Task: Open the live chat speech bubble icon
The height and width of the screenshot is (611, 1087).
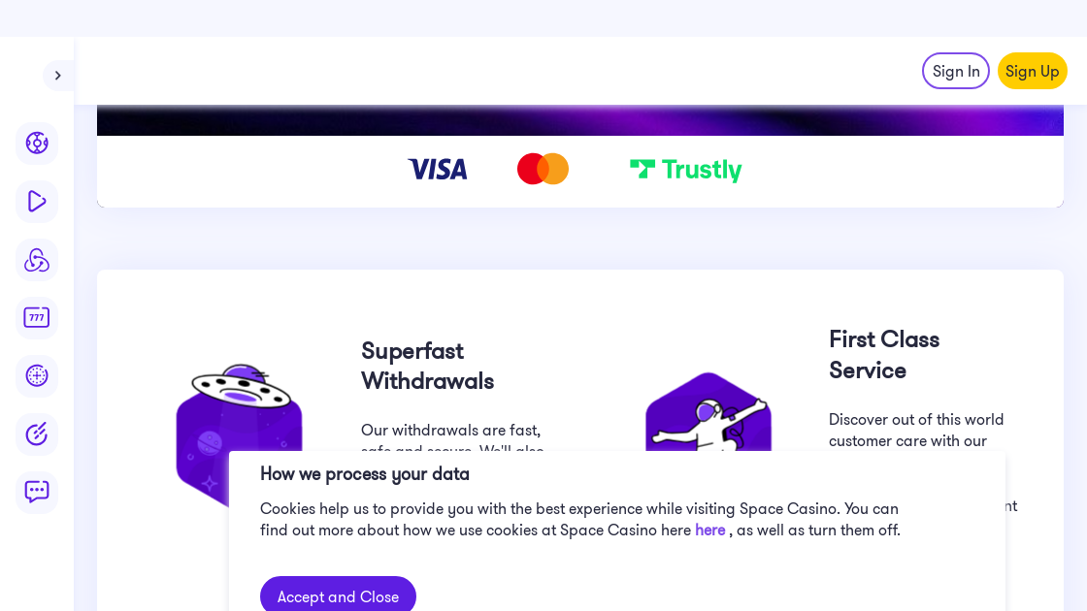Action: pyautogui.click(x=37, y=492)
